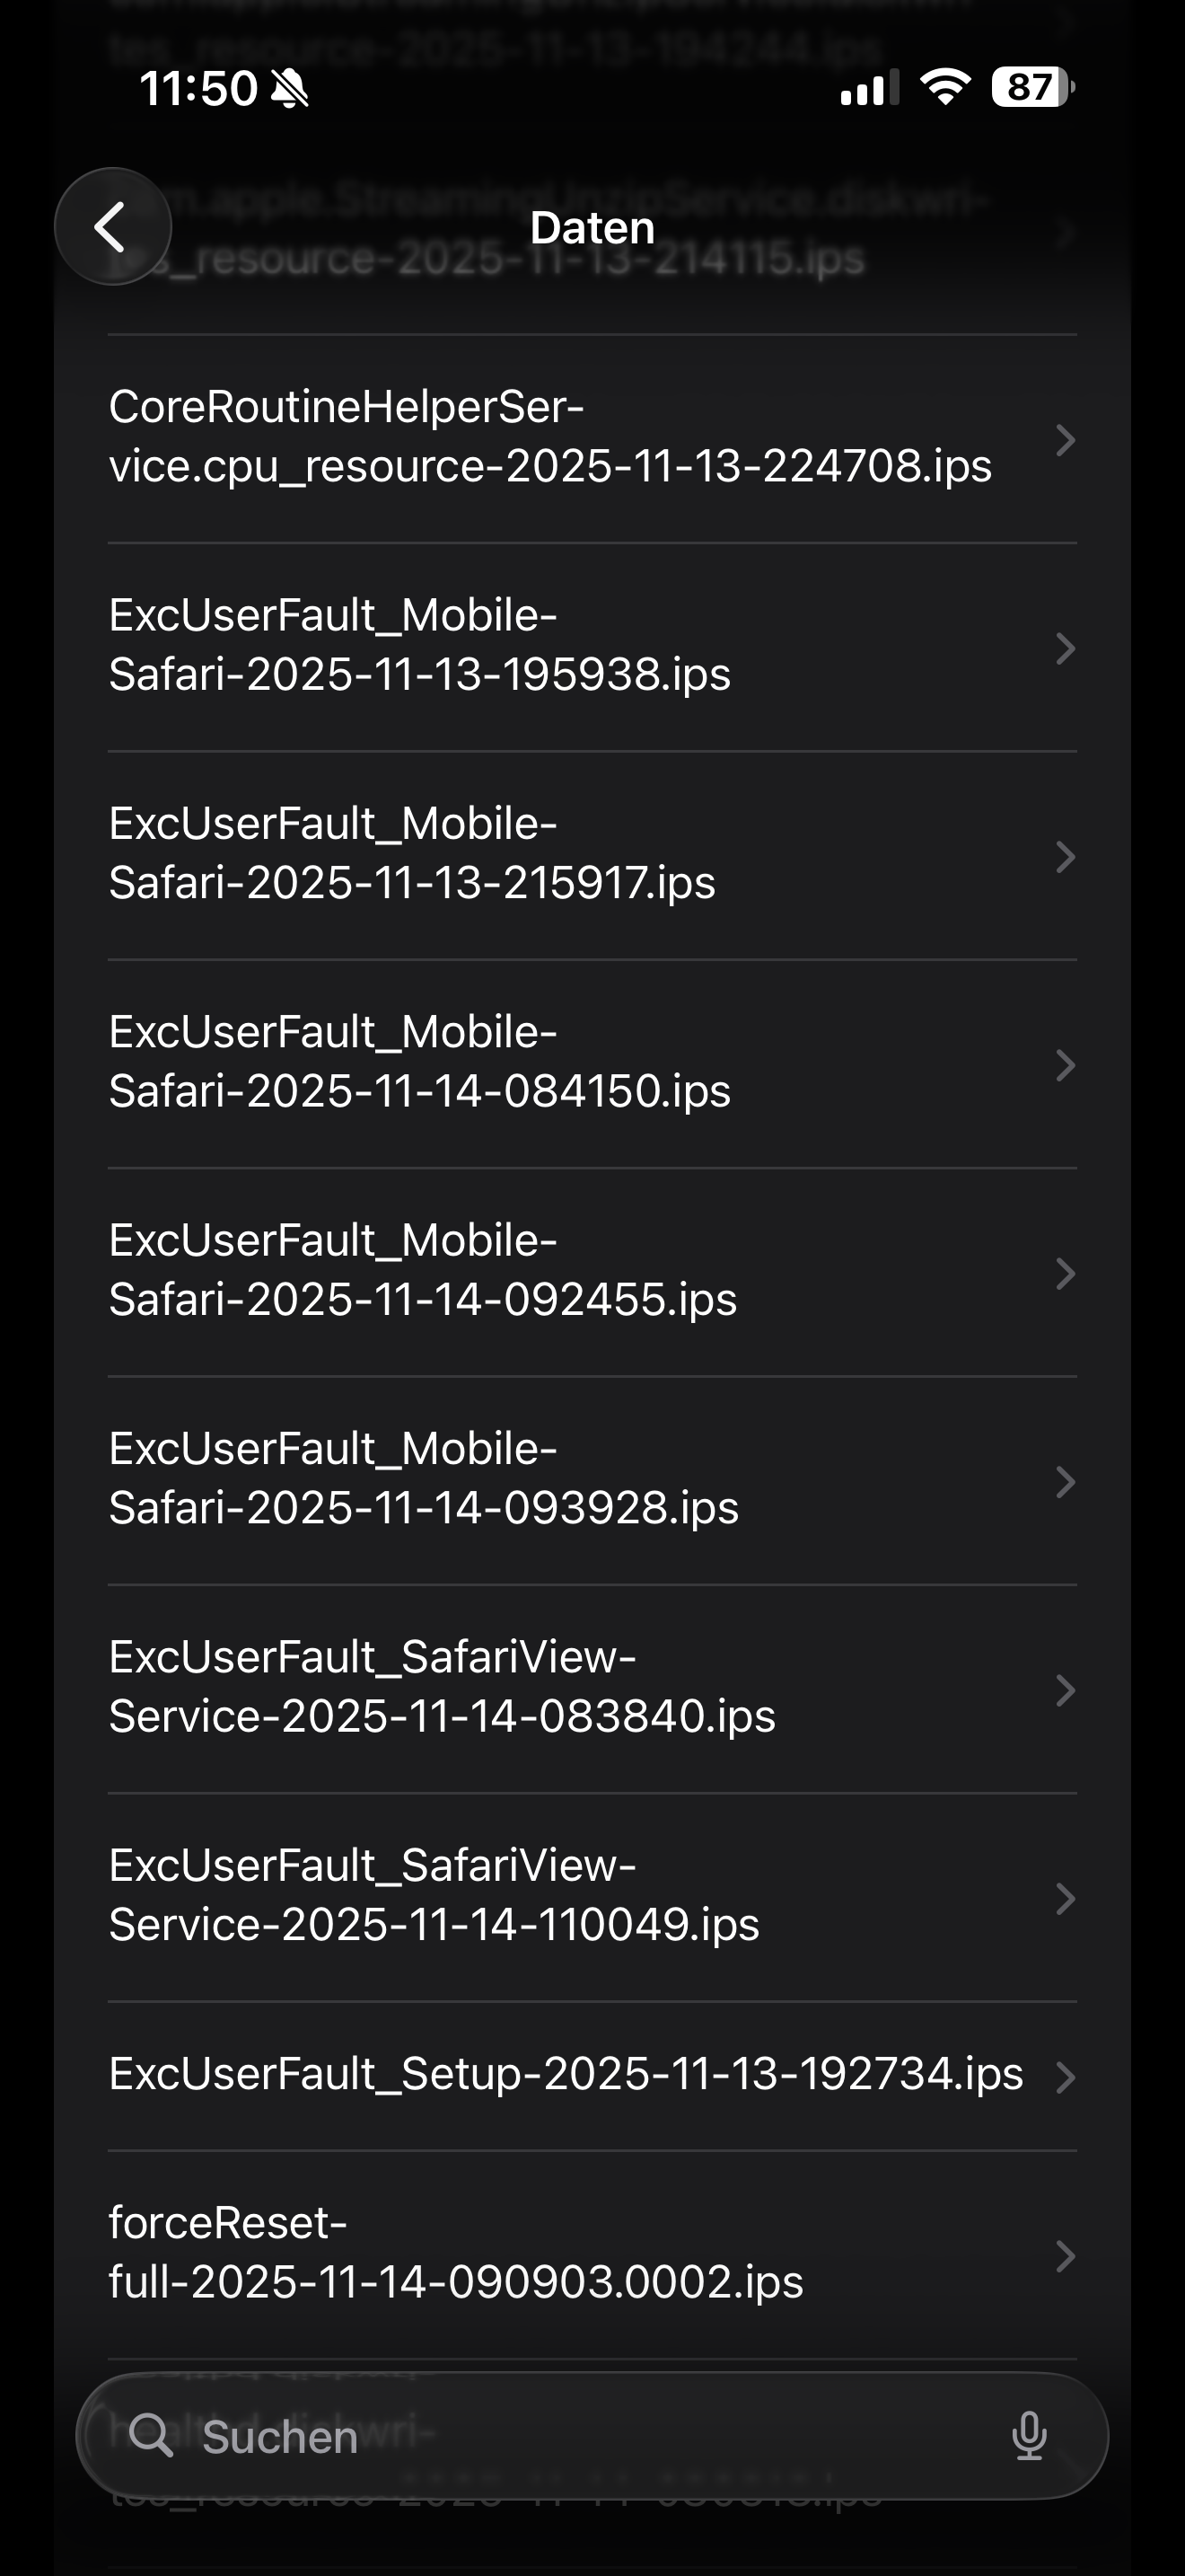The width and height of the screenshot is (1185, 2576).
Task: Tap the search magnifying glass icon
Action: [151, 2436]
